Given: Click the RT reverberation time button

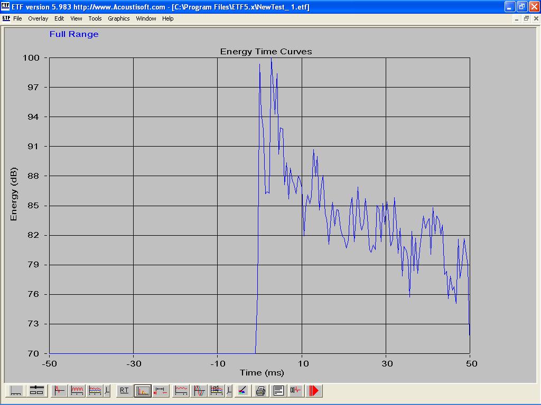Looking at the screenshot, I should click(124, 391).
